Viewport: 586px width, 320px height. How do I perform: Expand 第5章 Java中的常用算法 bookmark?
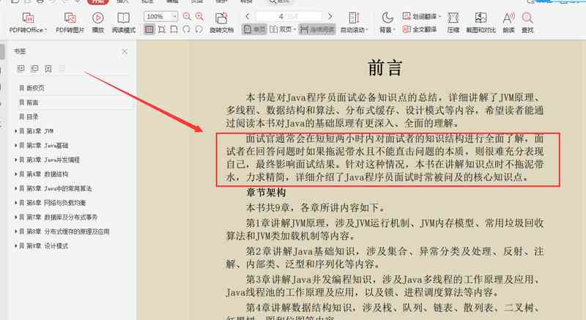pos(15,189)
